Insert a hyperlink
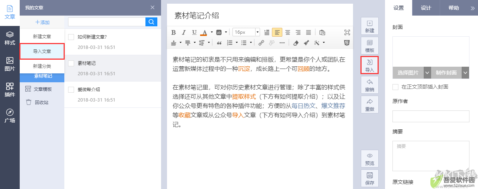This screenshot has height=189, width=478. 261,43
